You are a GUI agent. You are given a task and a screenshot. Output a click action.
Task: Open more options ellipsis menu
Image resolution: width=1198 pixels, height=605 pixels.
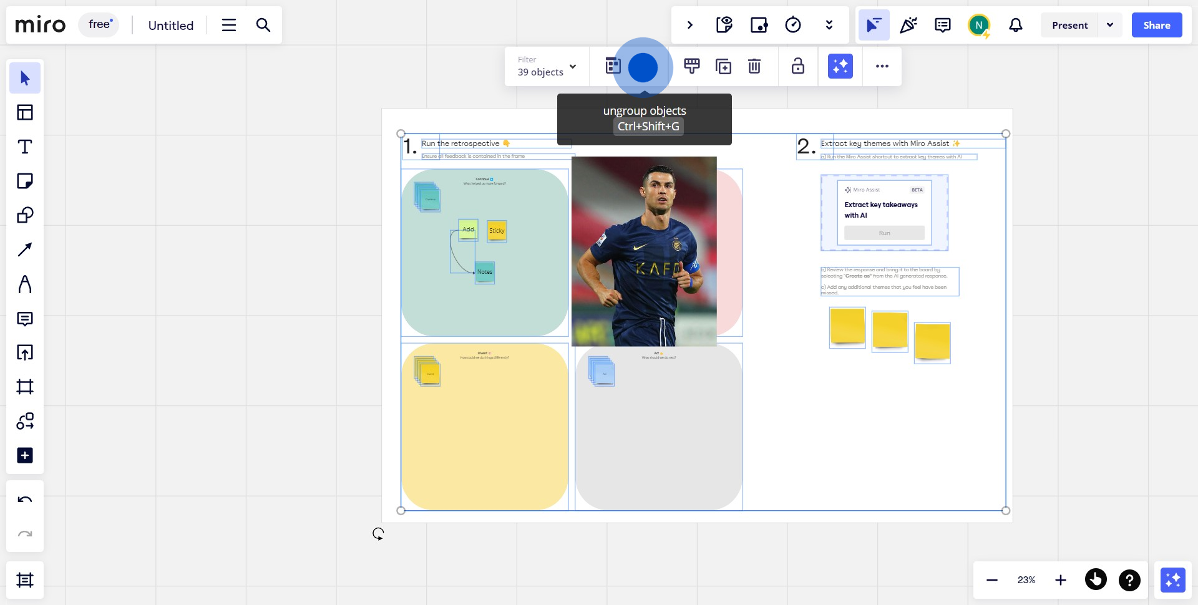(x=882, y=66)
